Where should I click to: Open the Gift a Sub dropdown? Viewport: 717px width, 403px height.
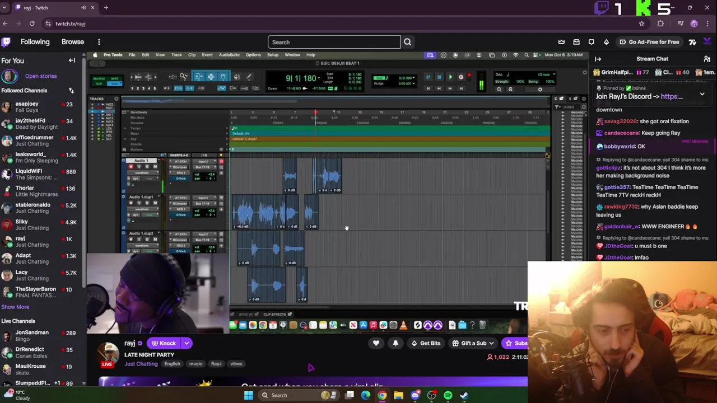pyautogui.click(x=474, y=343)
